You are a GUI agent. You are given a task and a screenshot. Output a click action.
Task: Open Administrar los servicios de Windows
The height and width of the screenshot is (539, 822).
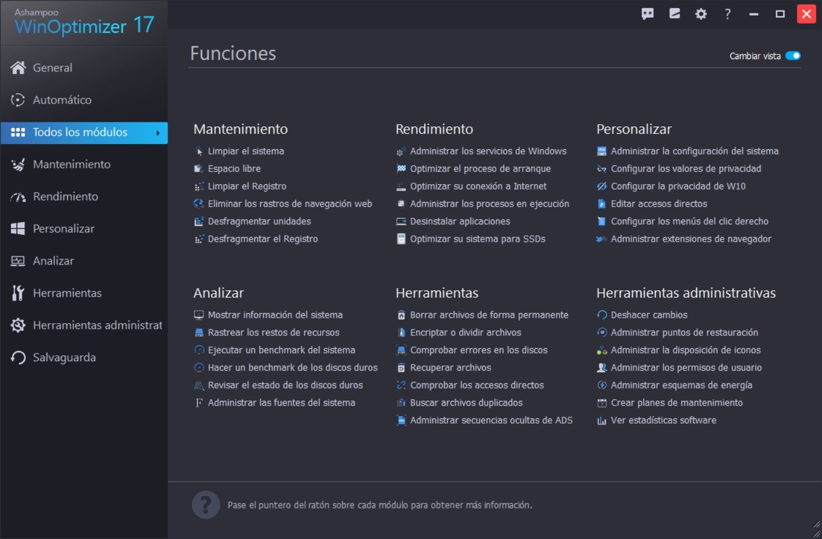[x=488, y=151]
